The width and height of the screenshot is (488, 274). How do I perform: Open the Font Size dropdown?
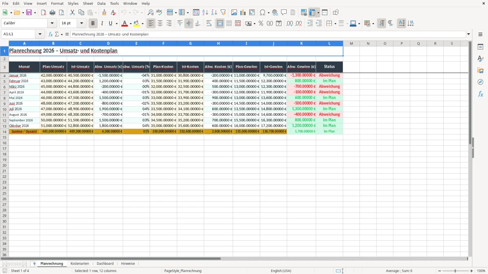(82, 24)
